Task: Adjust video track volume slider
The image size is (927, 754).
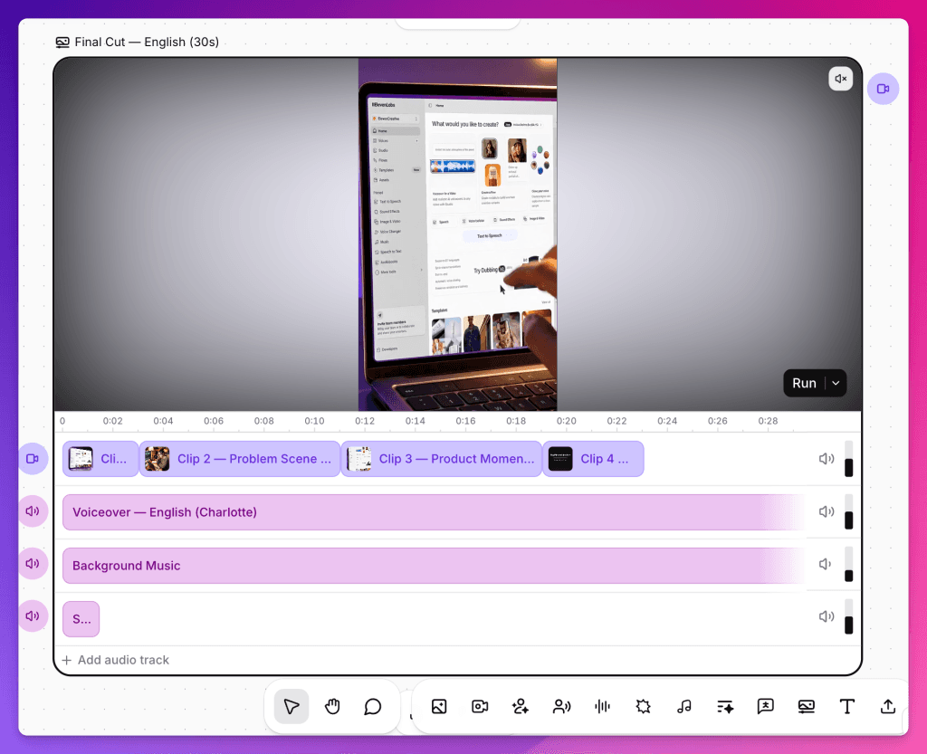Action: (x=848, y=459)
